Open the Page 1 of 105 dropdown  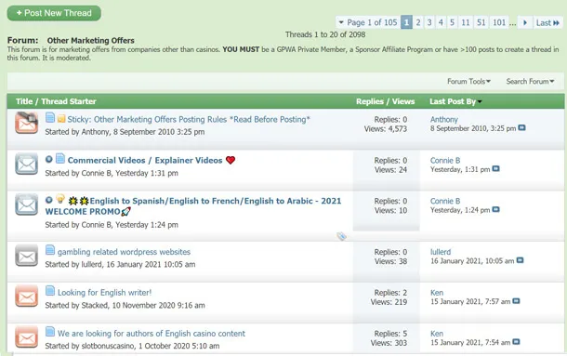368,22
